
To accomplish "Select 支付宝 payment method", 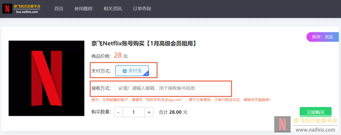I will tap(132, 71).
